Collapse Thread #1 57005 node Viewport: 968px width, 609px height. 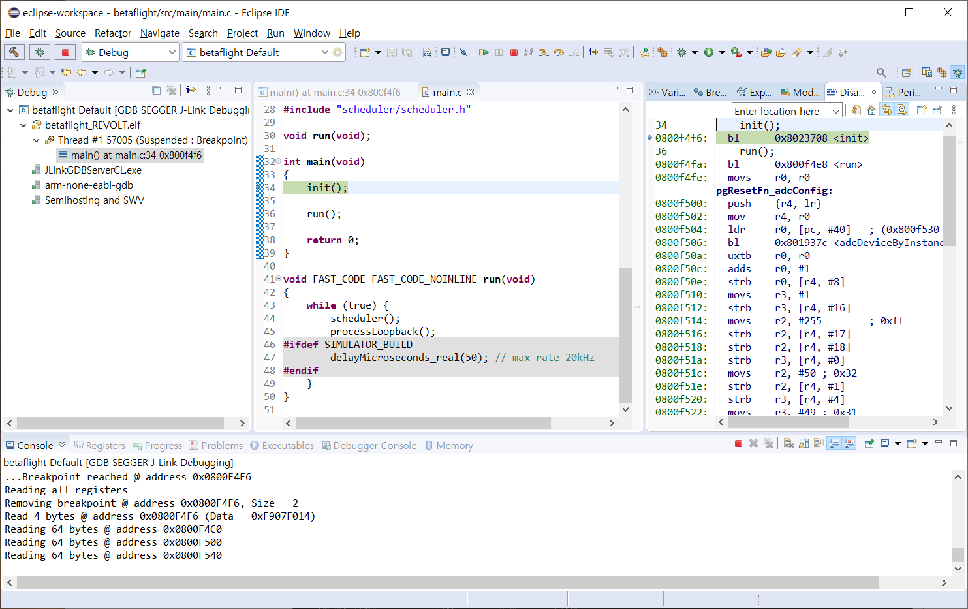[37, 140]
